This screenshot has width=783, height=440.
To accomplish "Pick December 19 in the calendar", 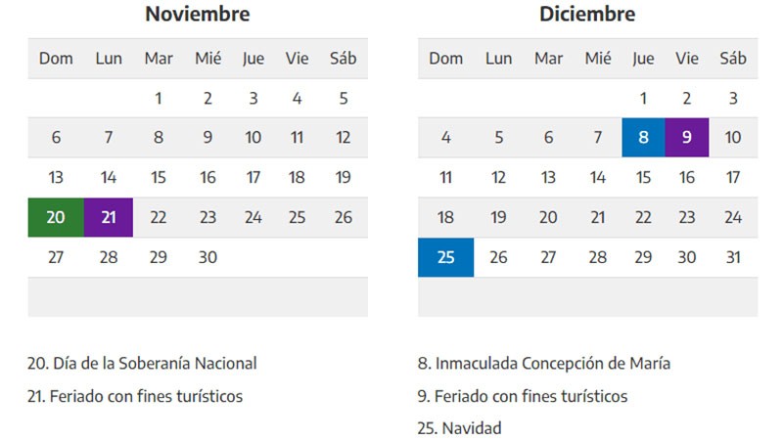I will [x=498, y=217].
